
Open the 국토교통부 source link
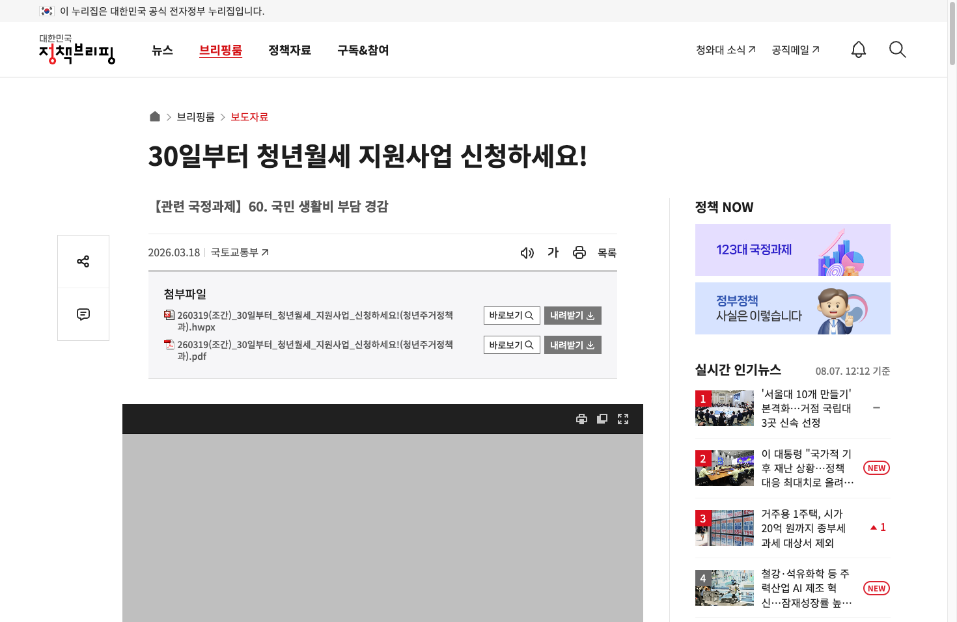tap(240, 252)
